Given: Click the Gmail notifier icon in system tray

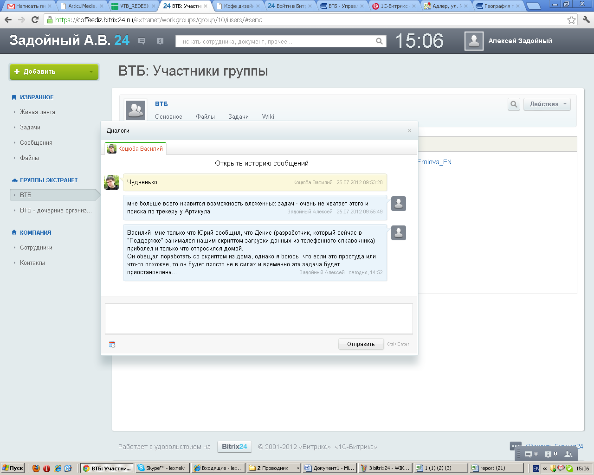Looking at the screenshot, I should pyautogui.click(x=561, y=469).
